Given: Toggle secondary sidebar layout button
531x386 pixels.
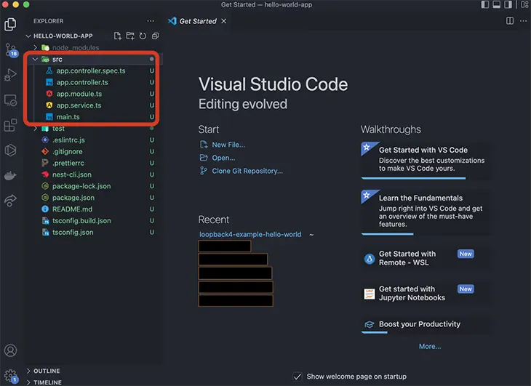Looking at the screenshot, I should click(x=508, y=4).
